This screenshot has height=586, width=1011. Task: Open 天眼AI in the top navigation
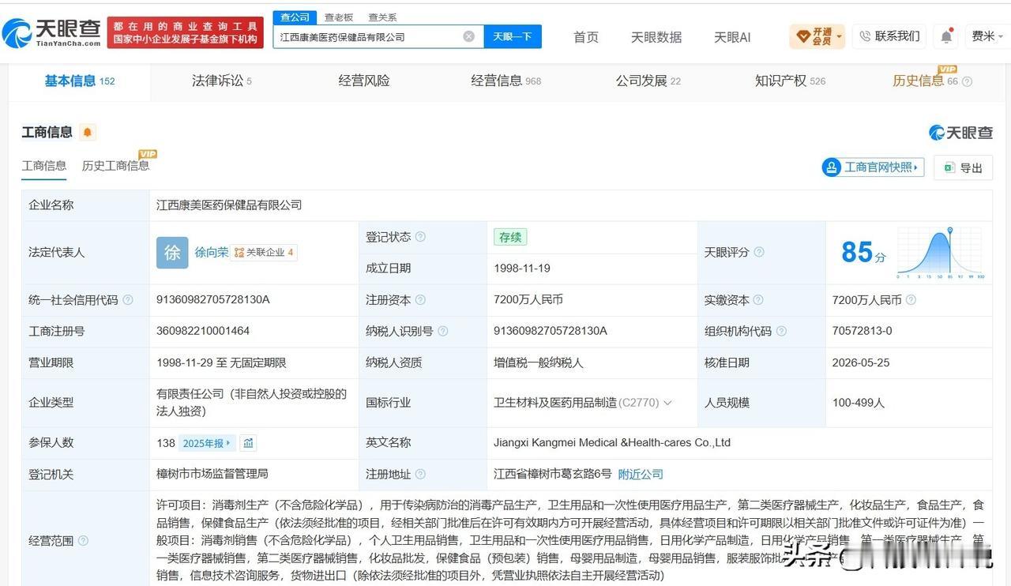coord(732,37)
